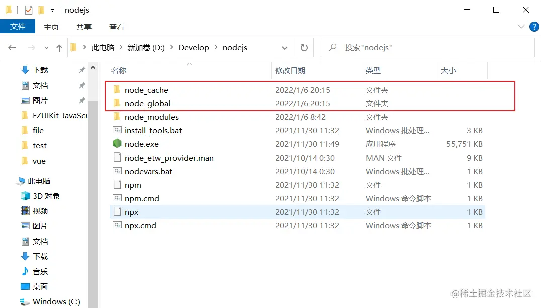The image size is (541, 308).
Task: Switch to the 查看 ribbon tab
Action: [x=116, y=27]
